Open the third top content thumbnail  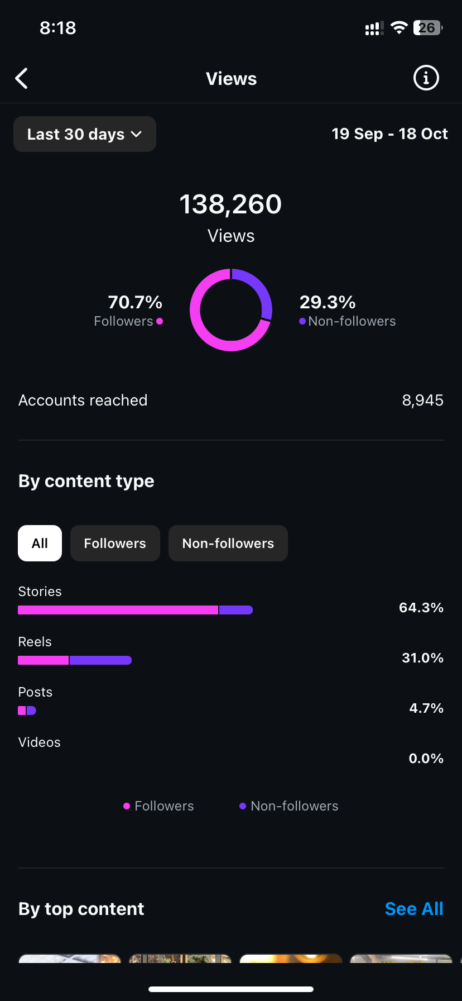[291, 959]
